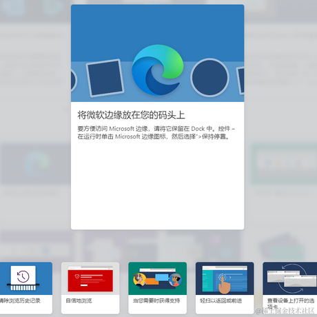Open the 清除浏览历史记录 tip card
This screenshot has height=317, width=317.
26,288
